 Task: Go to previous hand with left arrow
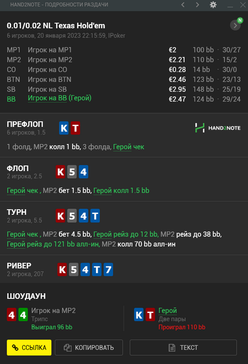(183, 5)
